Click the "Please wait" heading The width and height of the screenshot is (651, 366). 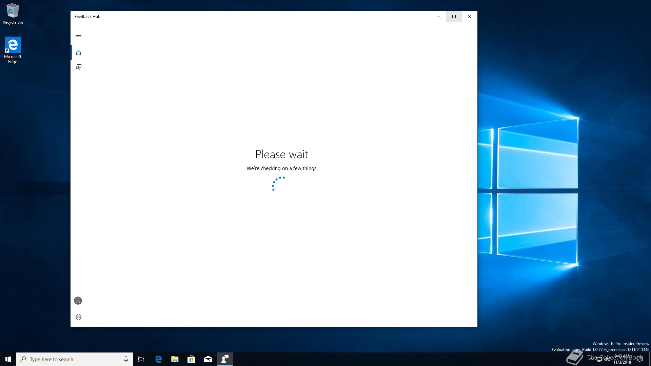tap(282, 155)
